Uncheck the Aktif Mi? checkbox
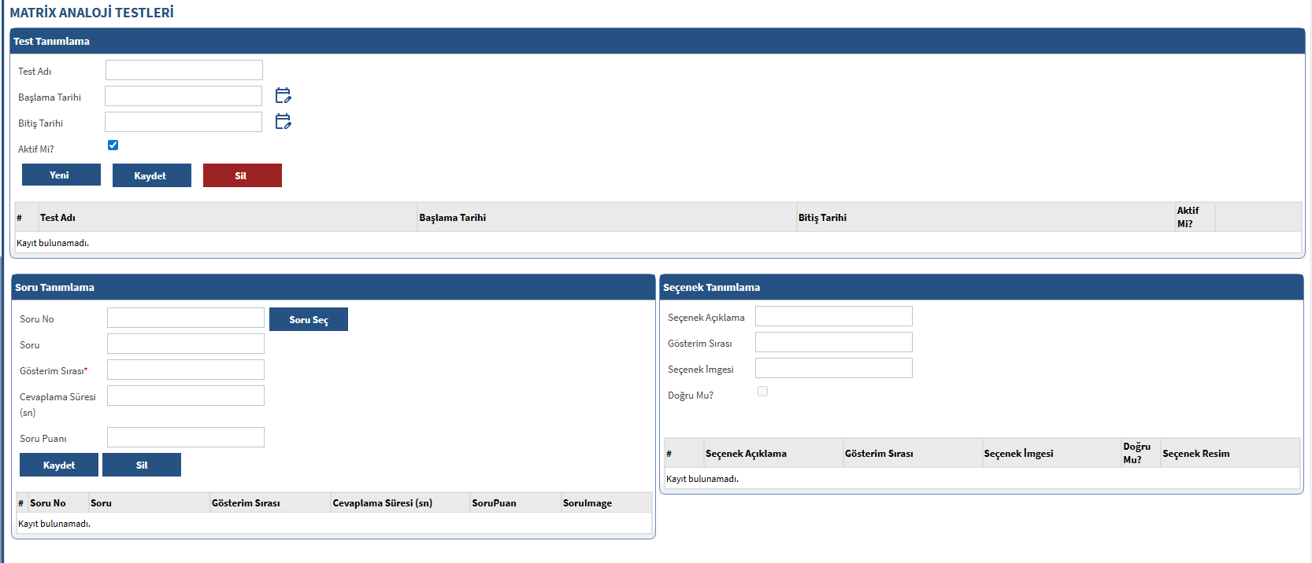Image resolution: width=1312 pixels, height=563 pixels. click(113, 145)
